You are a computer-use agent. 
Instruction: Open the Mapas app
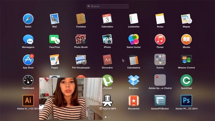coord(186,19)
